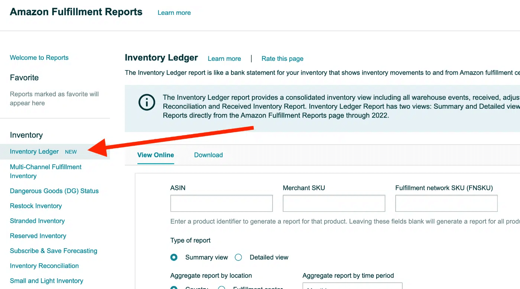Go to Welcome to Reports
The image size is (520, 289).
[x=39, y=58]
